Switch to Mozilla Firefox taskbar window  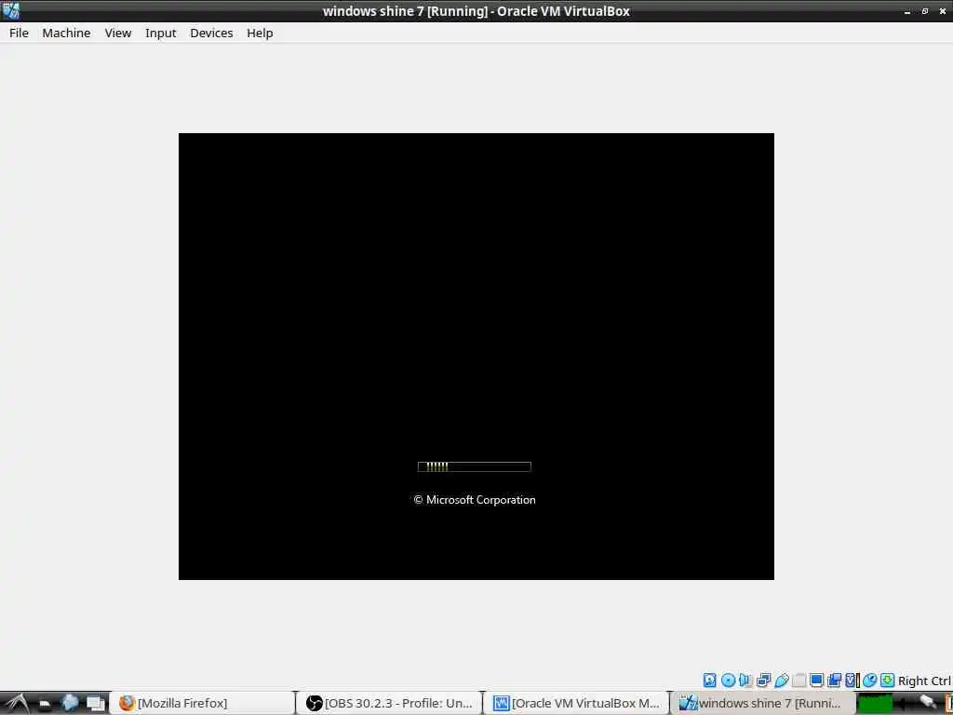202,704
